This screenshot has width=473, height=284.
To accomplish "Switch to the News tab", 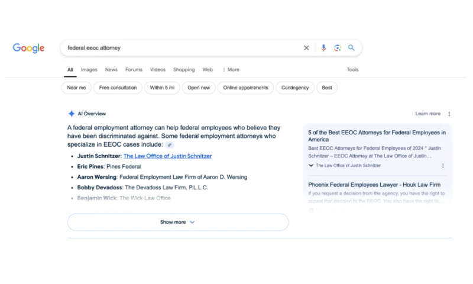I will (111, 70).
